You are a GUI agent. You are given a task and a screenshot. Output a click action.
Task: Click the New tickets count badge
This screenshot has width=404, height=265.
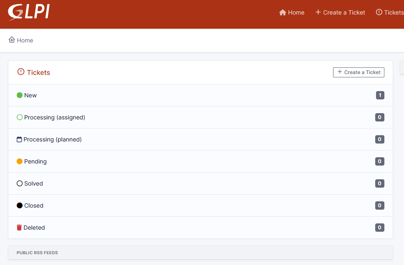tap(380, 95)
